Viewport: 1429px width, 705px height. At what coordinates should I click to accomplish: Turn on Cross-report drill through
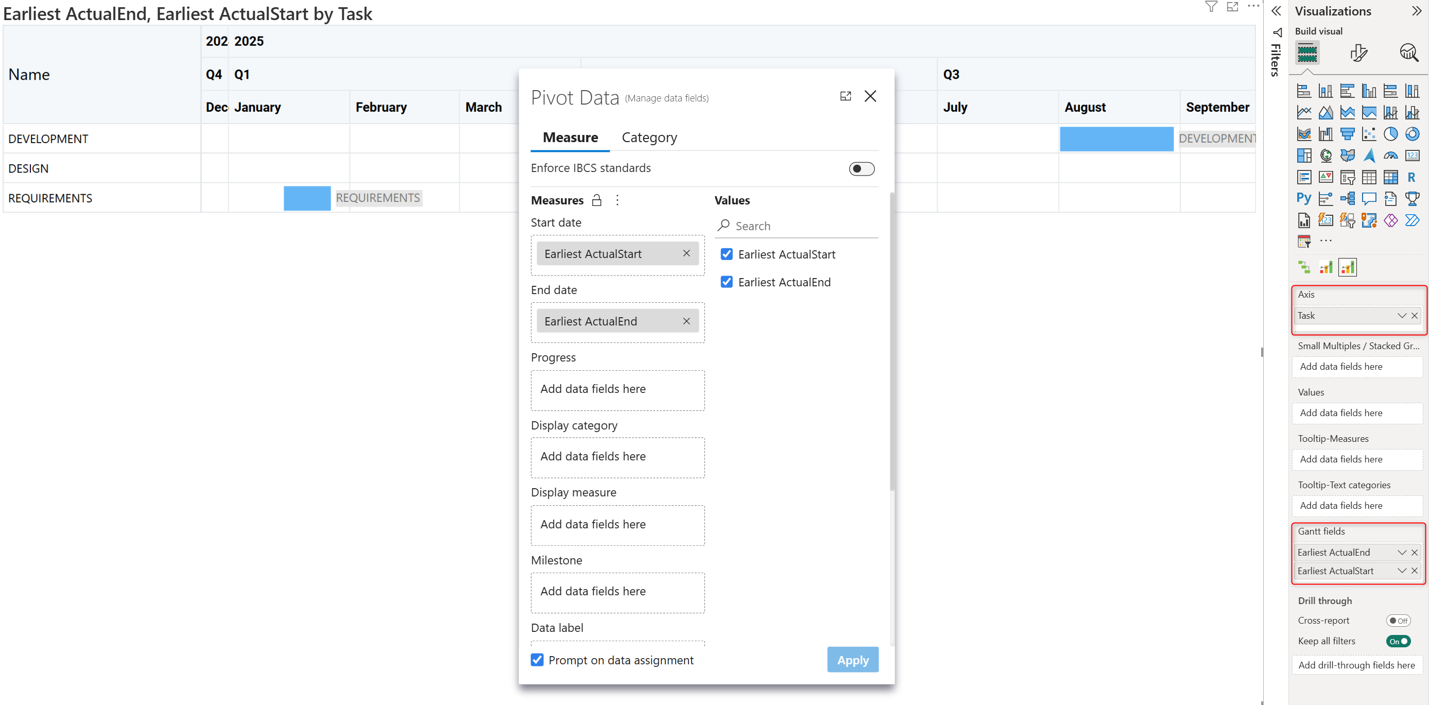click(1398, 620)
